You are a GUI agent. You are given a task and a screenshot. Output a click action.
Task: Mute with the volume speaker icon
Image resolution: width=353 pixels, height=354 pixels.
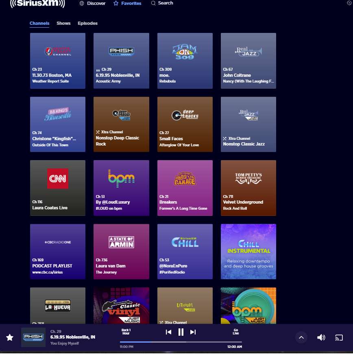coord(321,337)
